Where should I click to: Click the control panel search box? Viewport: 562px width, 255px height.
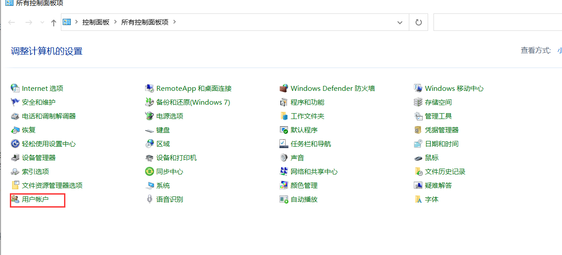click(498, 22)
